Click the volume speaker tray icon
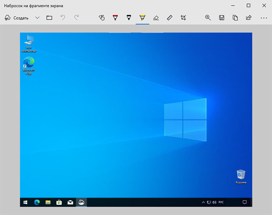272x215 pixels. coord(214,202)
